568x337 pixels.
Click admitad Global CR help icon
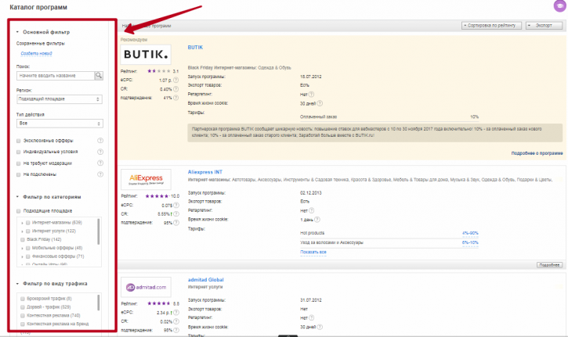(x=176, y=321)
